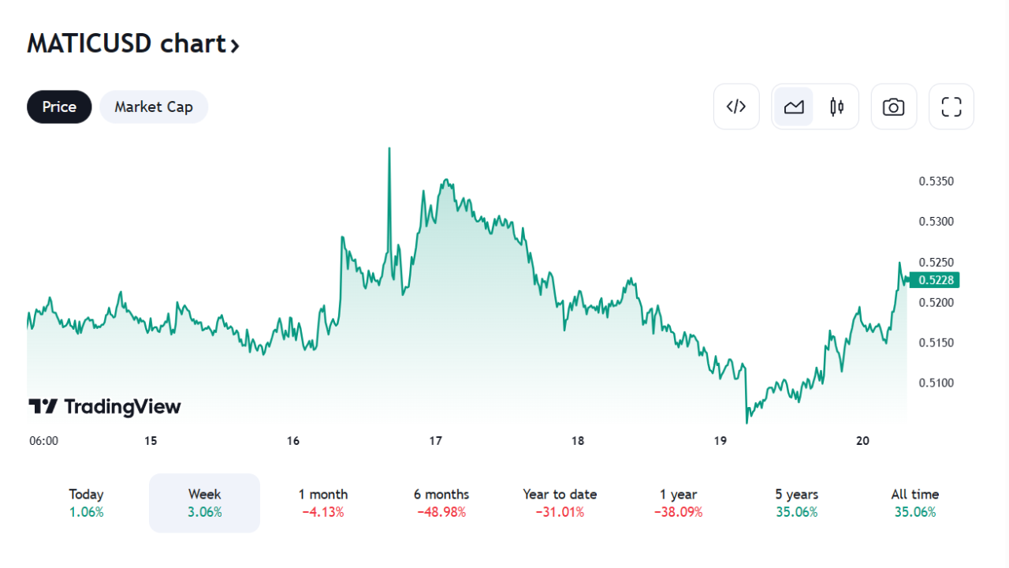The width and height of the screenshot is (1009, 568).
Task: Show All time price range
Action: click(x=914, y=503)
